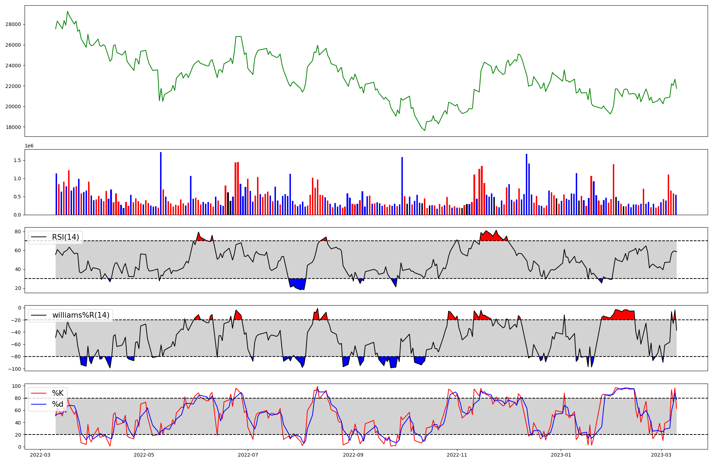Click the 1e6 volume scale label
The image size is (713, 463).
tap(29, 146)
